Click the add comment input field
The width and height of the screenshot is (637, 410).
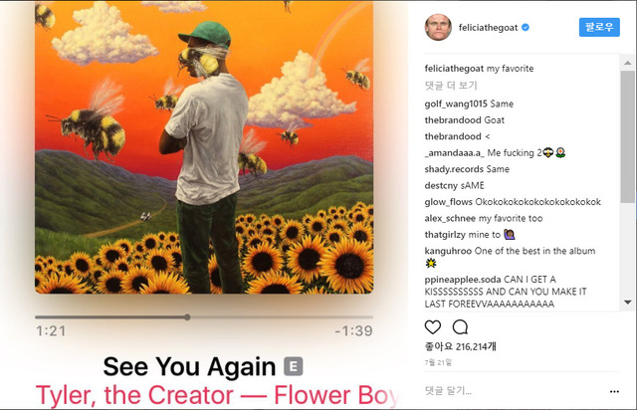click(514, 391)
